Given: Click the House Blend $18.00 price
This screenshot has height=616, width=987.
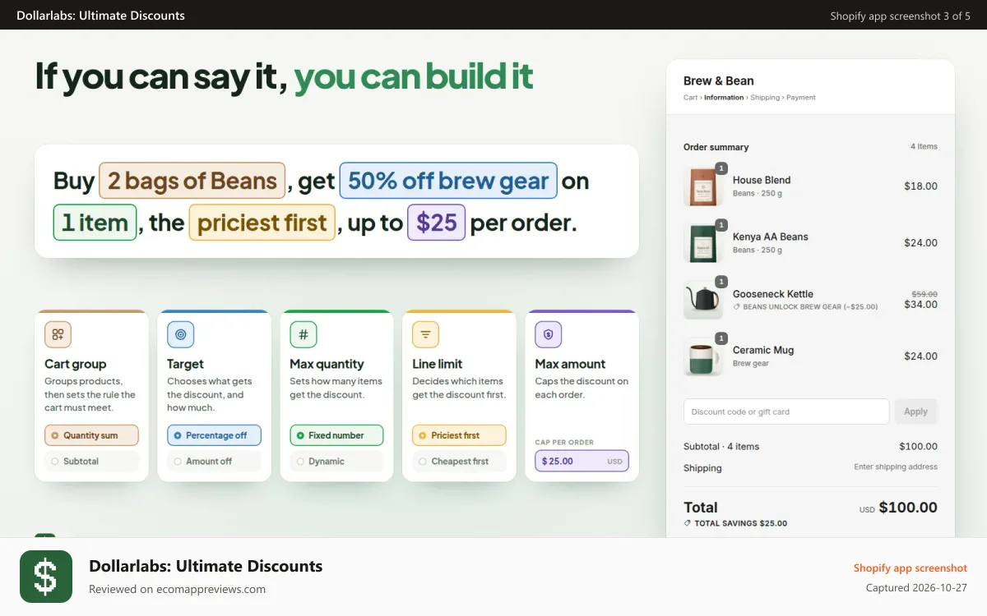Looking at the screenshot, I should click(921, 186).
